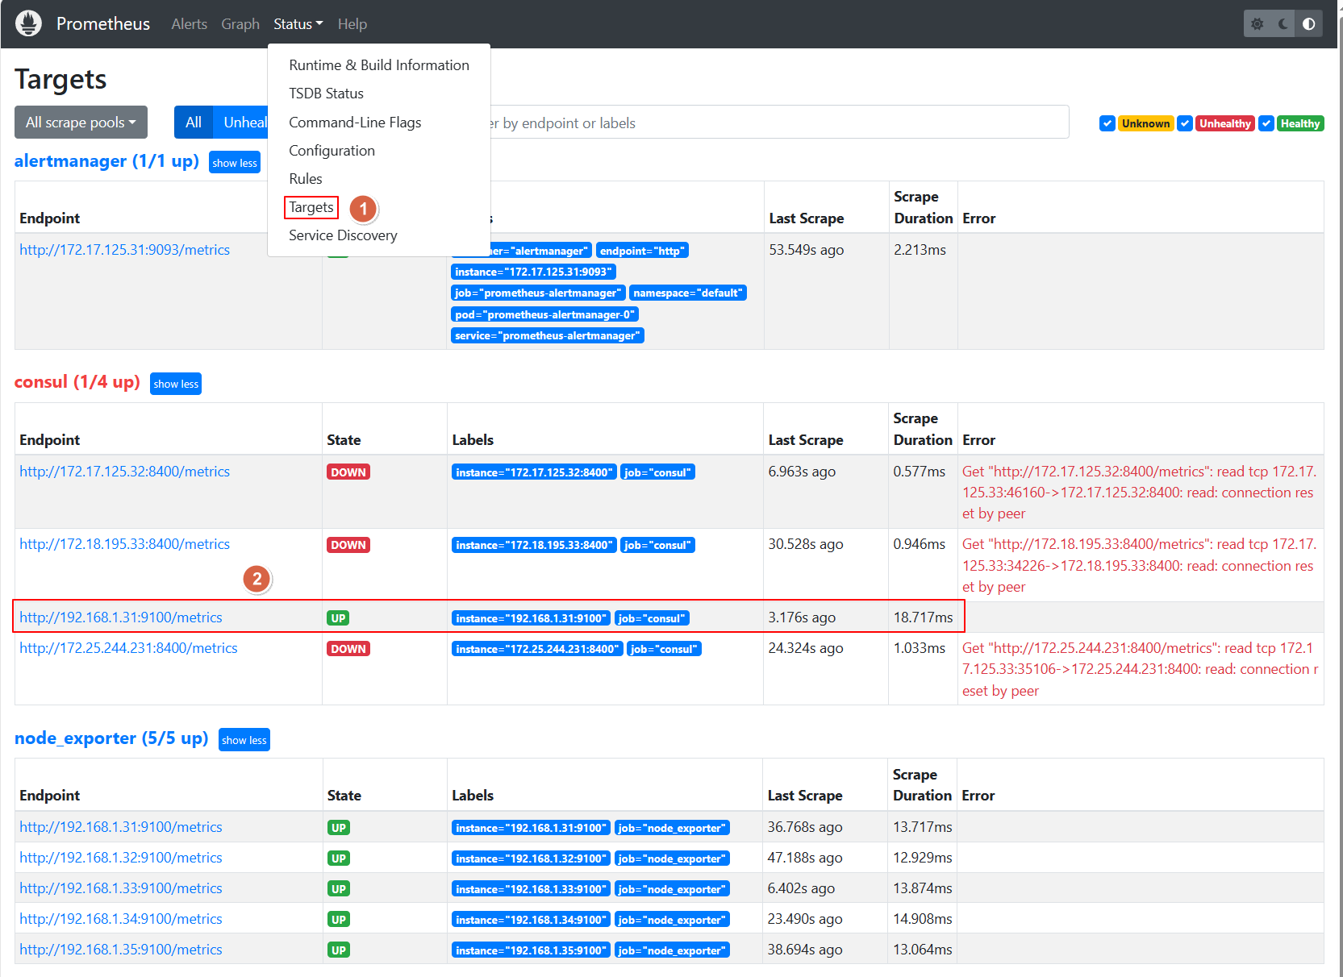Click job="consul" label for 172.25.244.231:8400
Screen dimensions: 1343x977
point(664,649)
